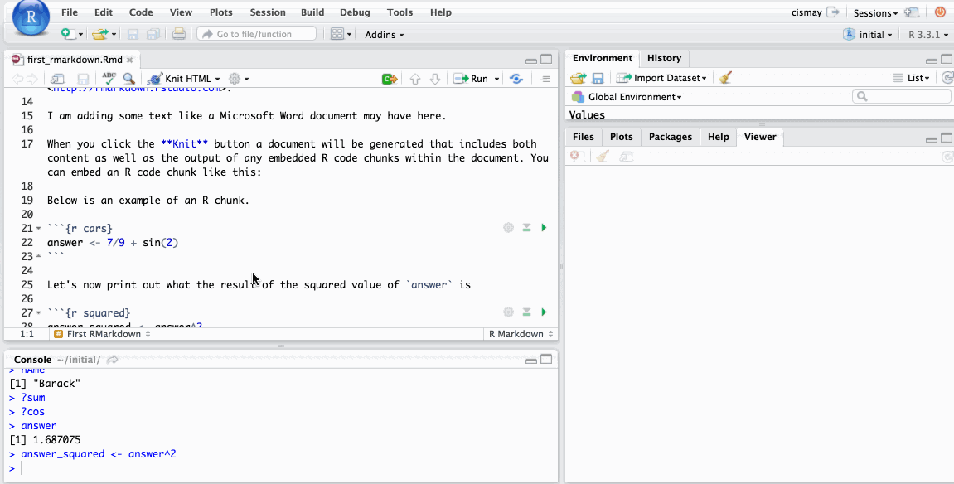Switch Environment view via List dropdown
The height and width of the screenshot is (484, 954).
[912, 78]
